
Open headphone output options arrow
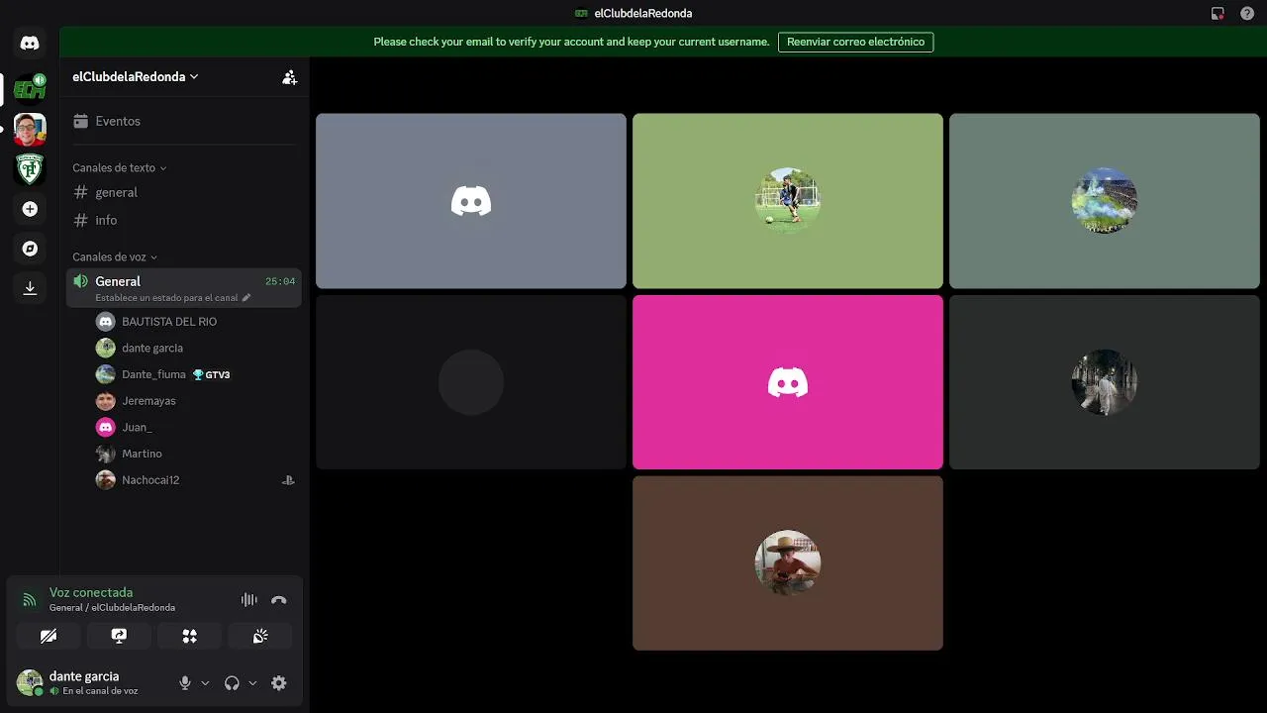pyautogui.click(x=252, y=683)
